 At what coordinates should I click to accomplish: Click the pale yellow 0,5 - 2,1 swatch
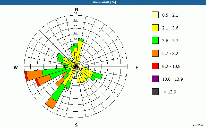click(x=155, y=15)
